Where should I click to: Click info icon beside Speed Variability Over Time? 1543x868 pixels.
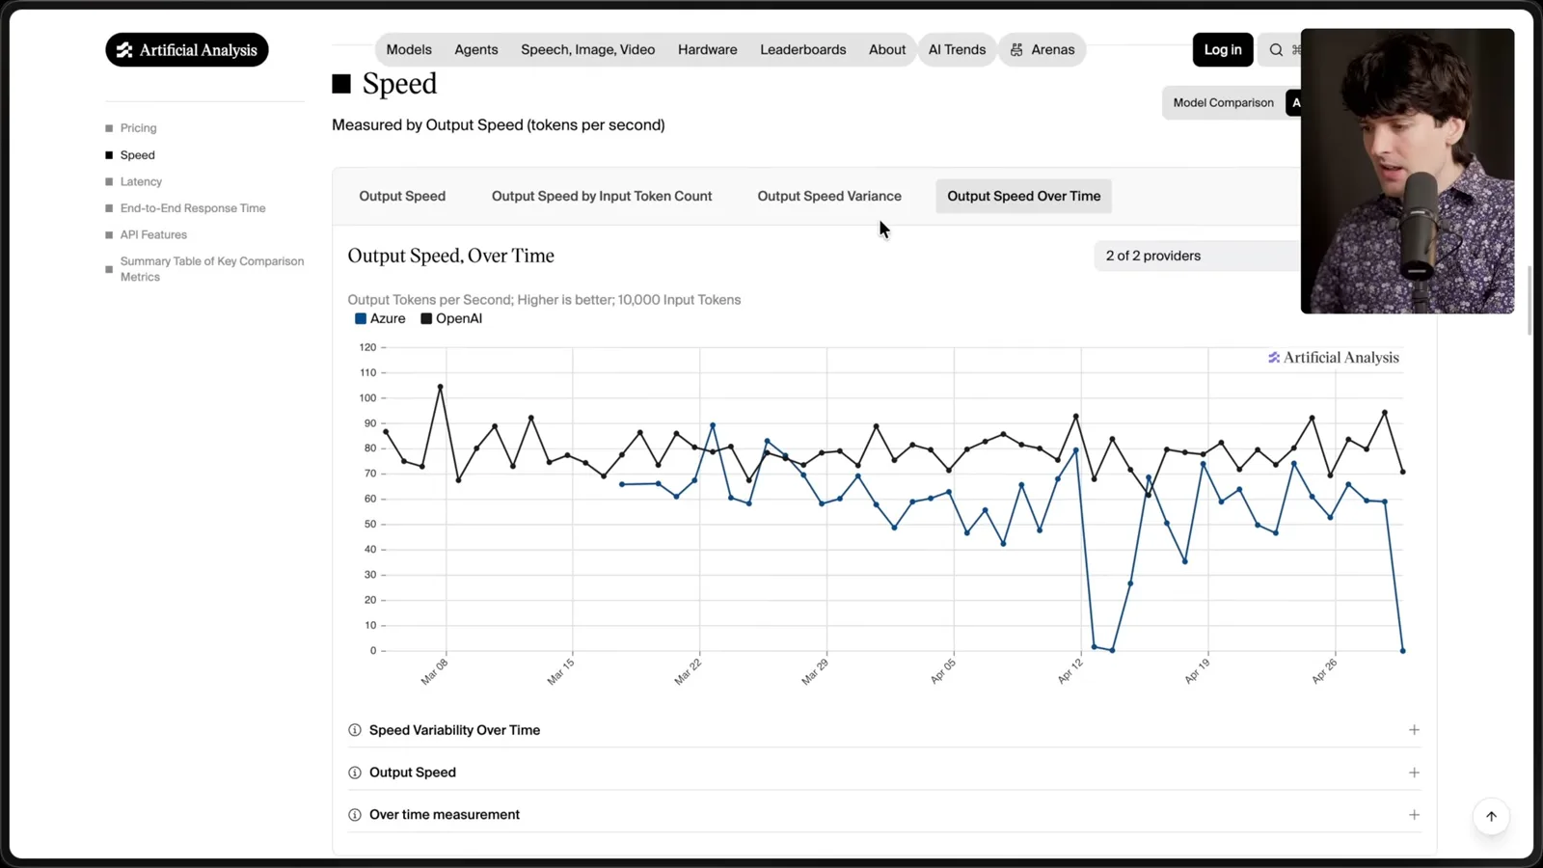355,730
